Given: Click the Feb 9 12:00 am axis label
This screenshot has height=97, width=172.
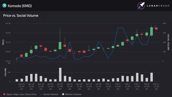Looking at the screenshot, I should click(147, 86).
